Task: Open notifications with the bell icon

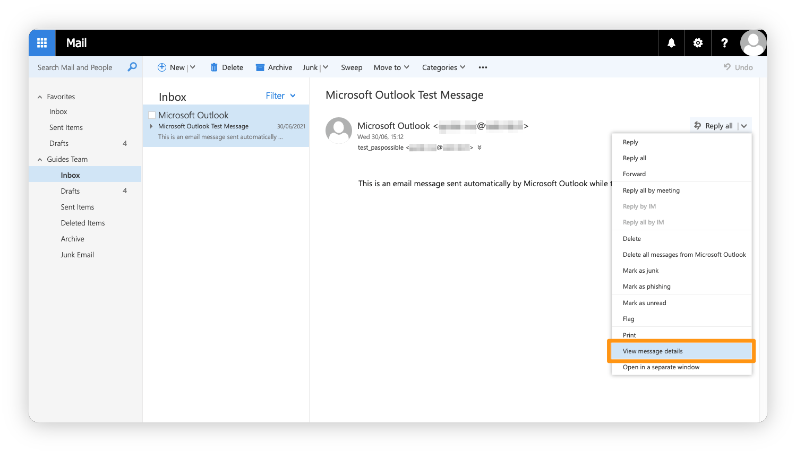Action: coord(671,42)
